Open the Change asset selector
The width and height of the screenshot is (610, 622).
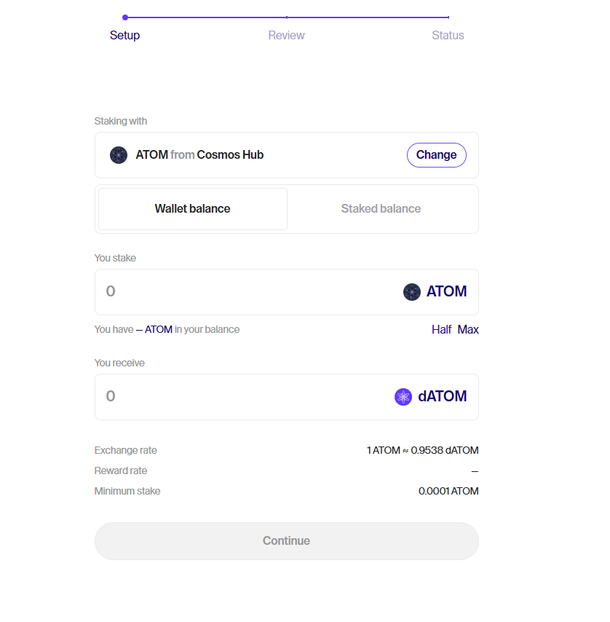pyautogui.click(x=437, y=155)
